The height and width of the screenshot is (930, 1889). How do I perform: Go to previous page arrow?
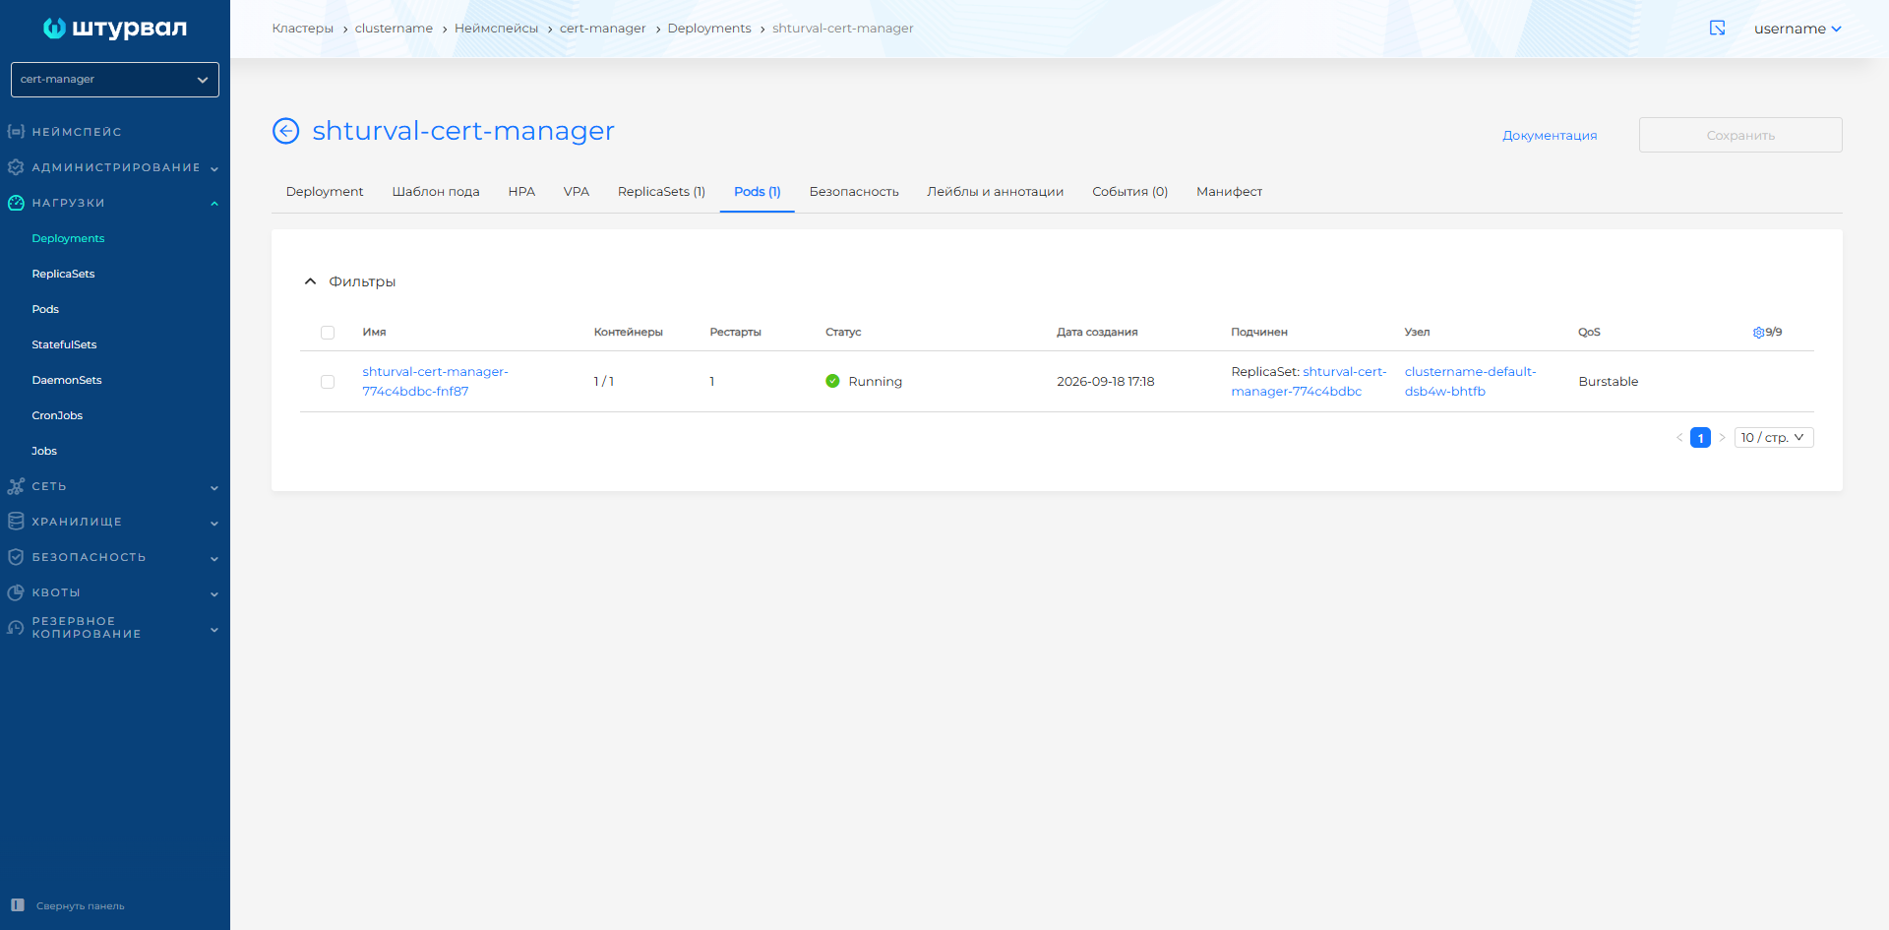tap(1679, 438)
